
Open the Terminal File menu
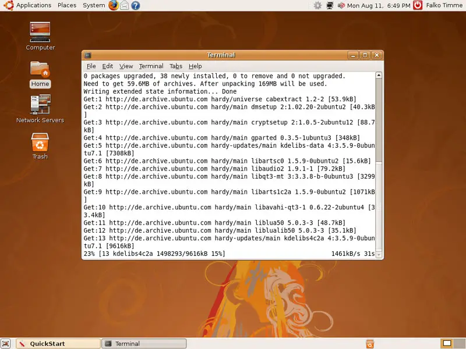tap(91, 66)
